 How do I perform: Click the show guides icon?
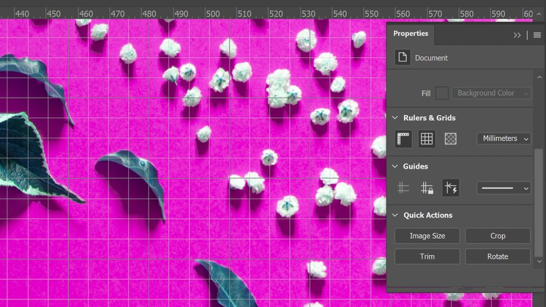click(x=403, y=188)
